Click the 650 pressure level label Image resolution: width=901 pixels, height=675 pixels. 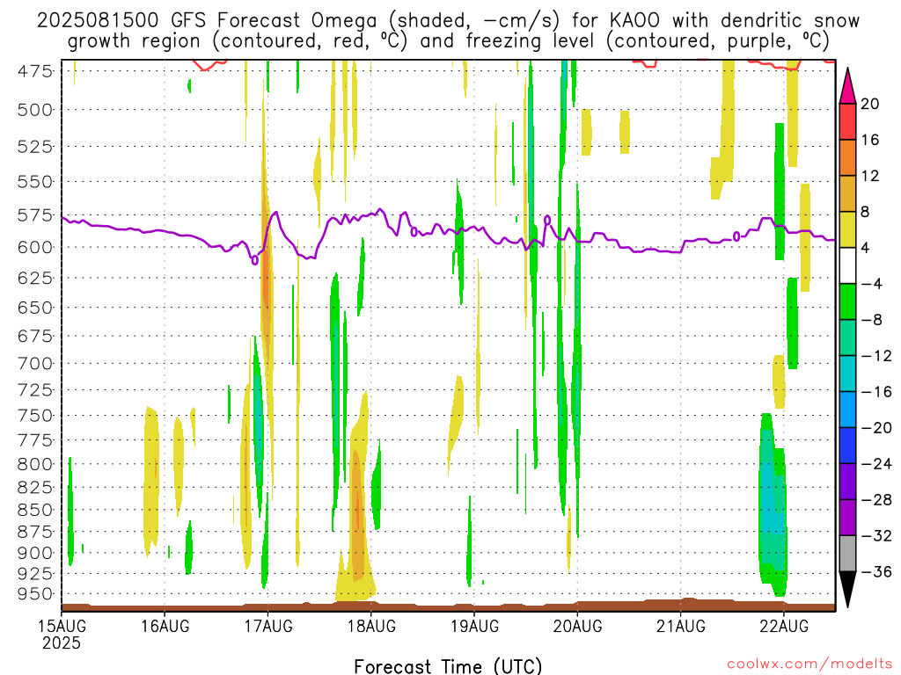(35, 307)
